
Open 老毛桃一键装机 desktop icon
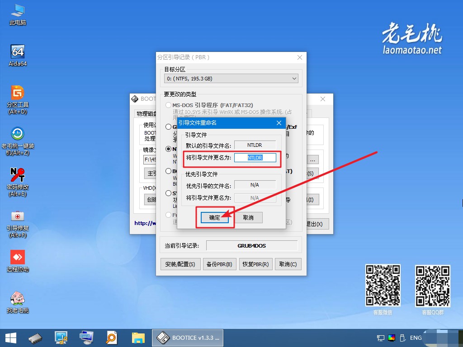coord(18,141)
